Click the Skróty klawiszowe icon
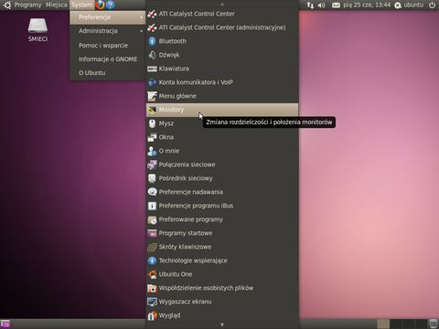This screenshot has height=329, width=439. [x=152, y=247]
